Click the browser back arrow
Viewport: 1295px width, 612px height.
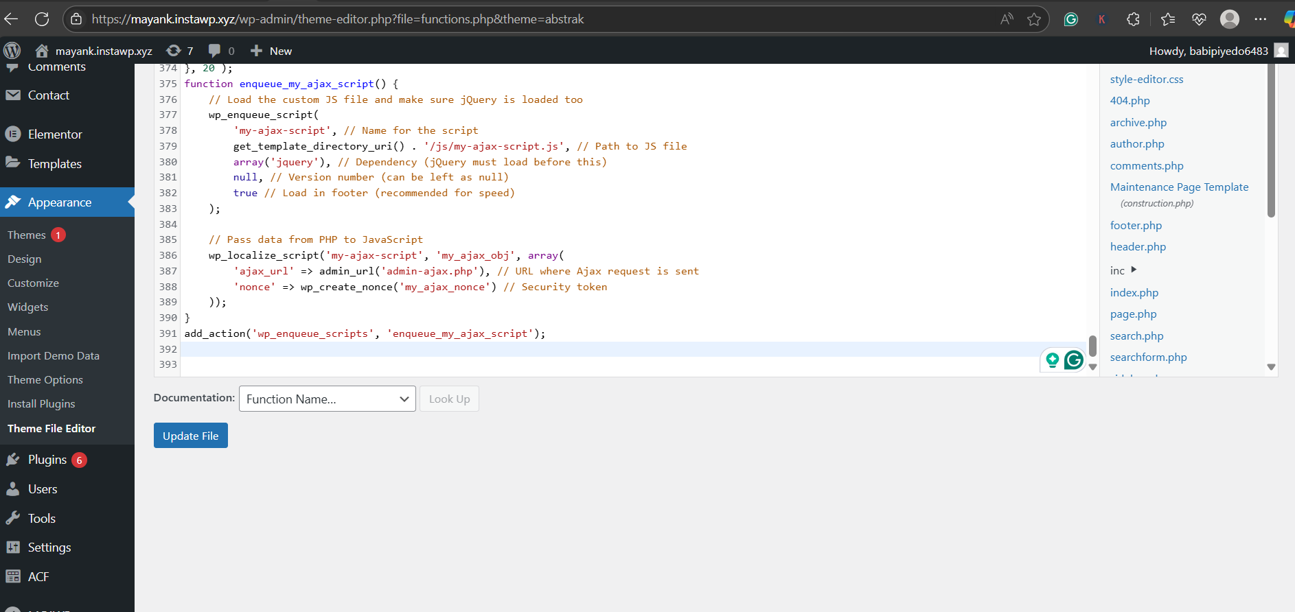coord(11,19)
